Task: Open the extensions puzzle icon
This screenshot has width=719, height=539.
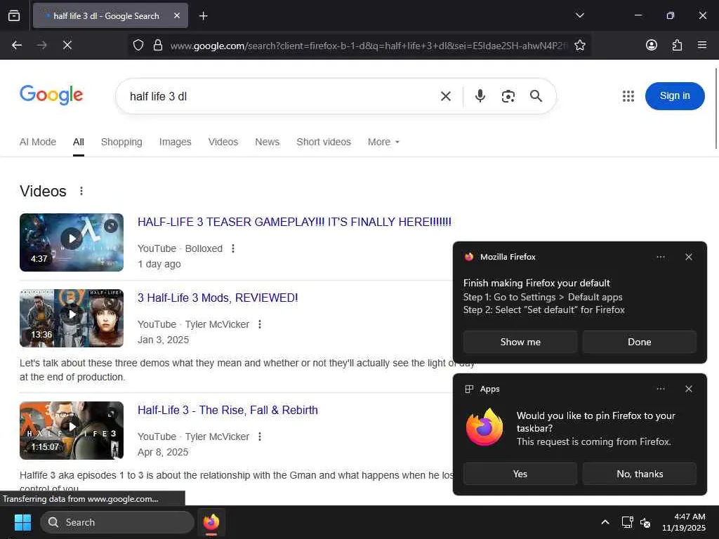Action: pos(677,45)
